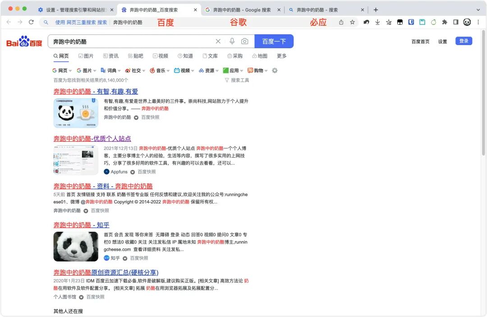The height and width of the screenshot is (317, 487).
Task: Open the Bitwarden shield extension icon
Action: pos(411,22)
